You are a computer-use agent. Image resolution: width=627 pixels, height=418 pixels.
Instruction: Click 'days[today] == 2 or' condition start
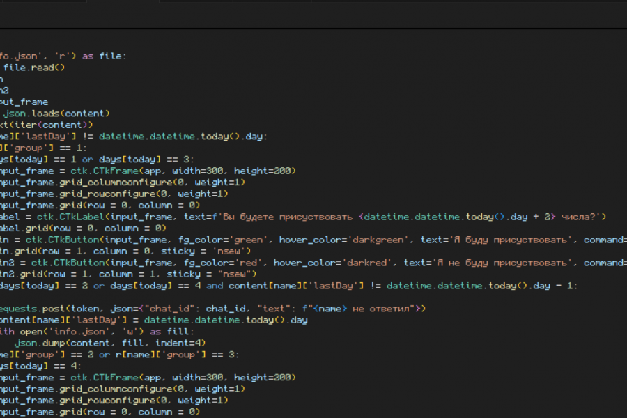click(52, 286)
